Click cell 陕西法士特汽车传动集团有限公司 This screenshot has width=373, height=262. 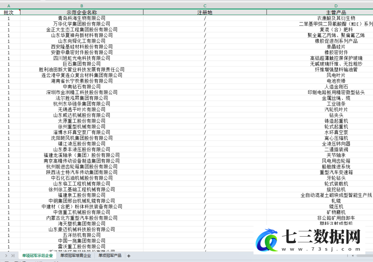pyautogui.click(x=82, y=172)
